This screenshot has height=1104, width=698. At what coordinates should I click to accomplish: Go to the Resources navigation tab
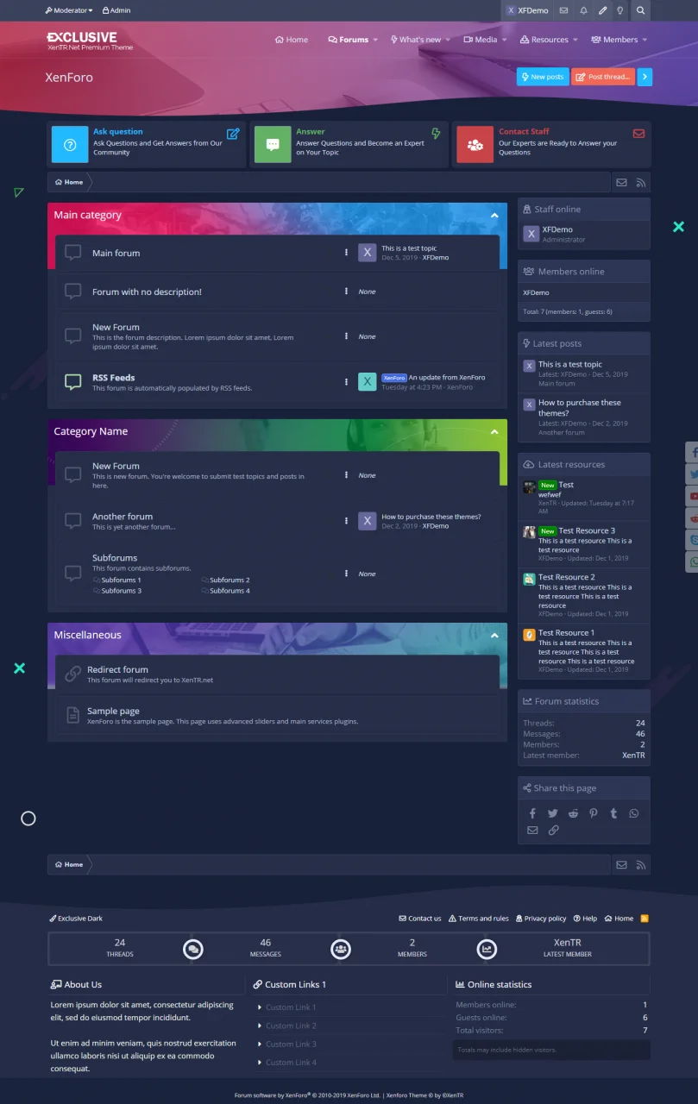(544, 40)
